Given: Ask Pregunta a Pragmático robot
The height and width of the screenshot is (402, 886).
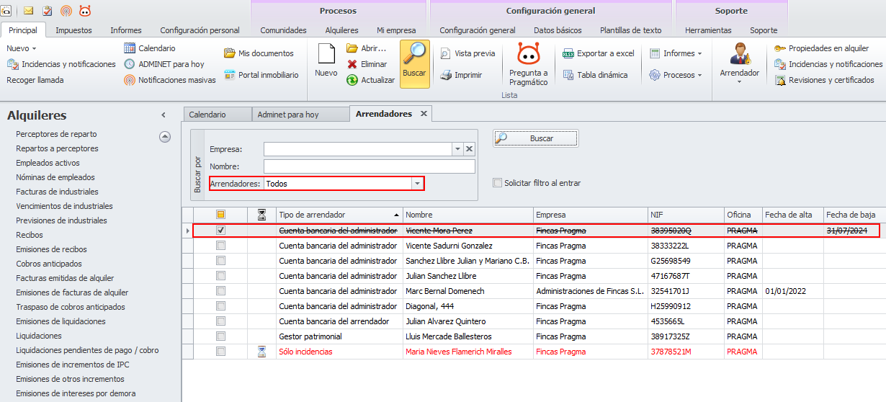Looking at the screenshot, I should (529, 64).
